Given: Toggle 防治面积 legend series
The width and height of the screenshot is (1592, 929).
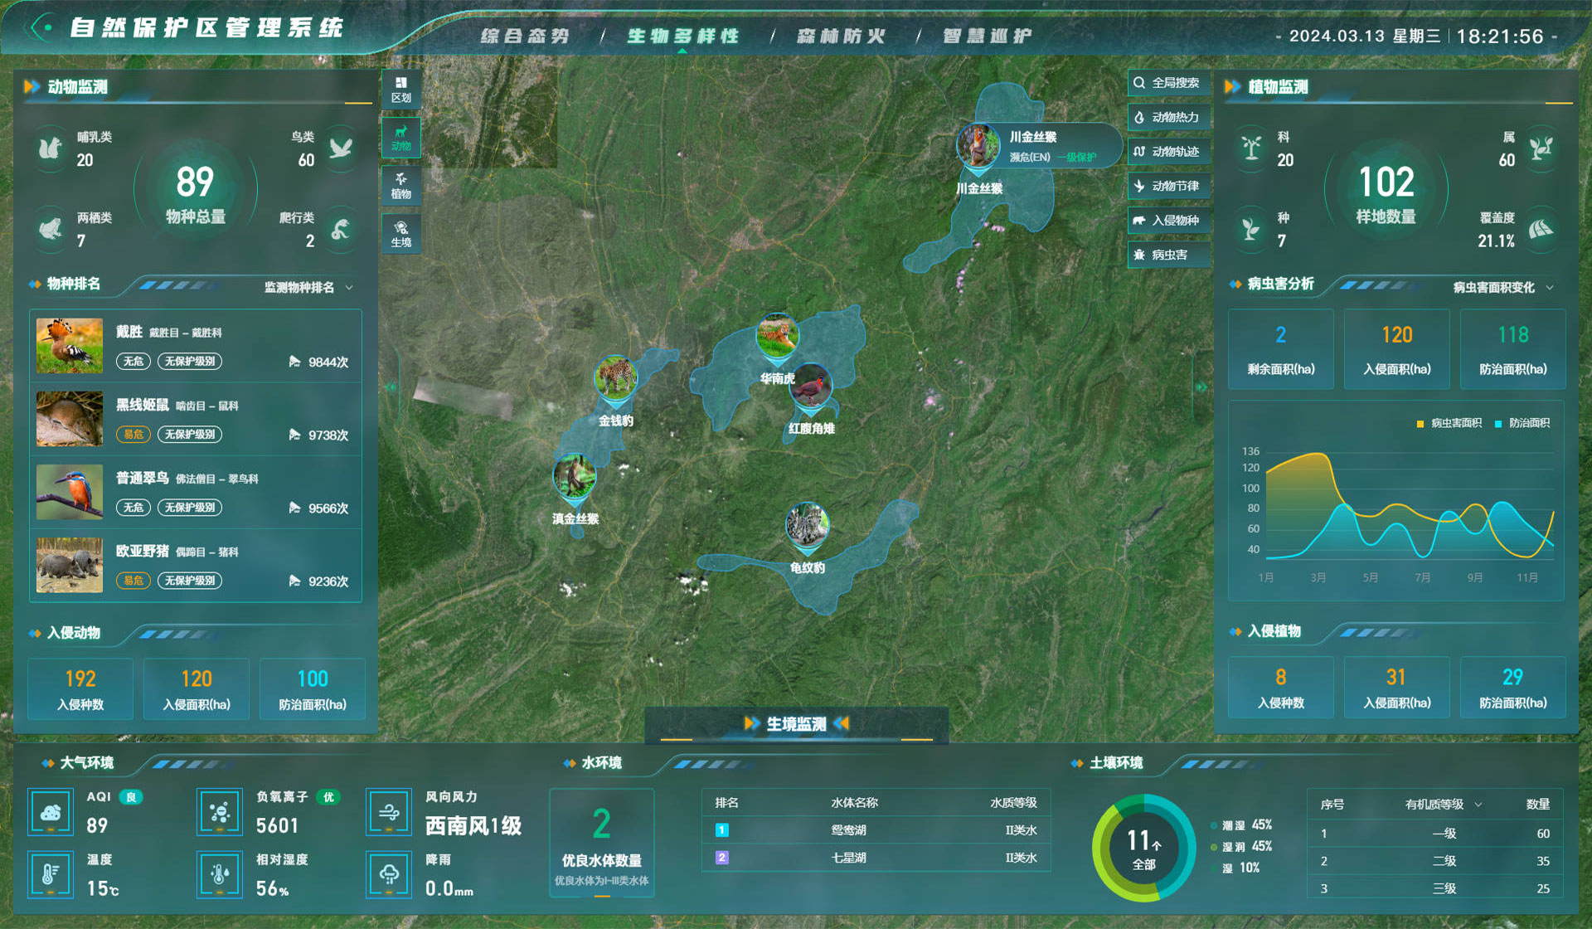Looking at the screenshot, I should [1522, 423].
